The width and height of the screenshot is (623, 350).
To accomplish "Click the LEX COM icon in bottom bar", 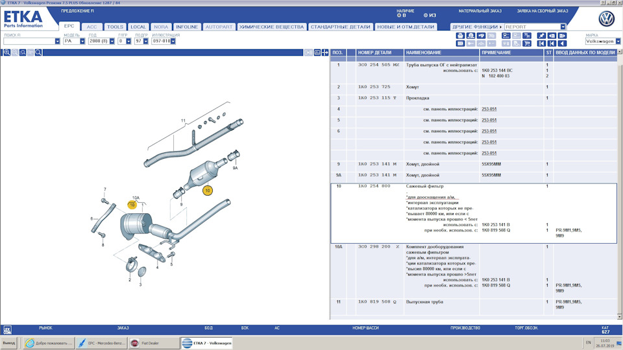I will [x=7, y=330].
